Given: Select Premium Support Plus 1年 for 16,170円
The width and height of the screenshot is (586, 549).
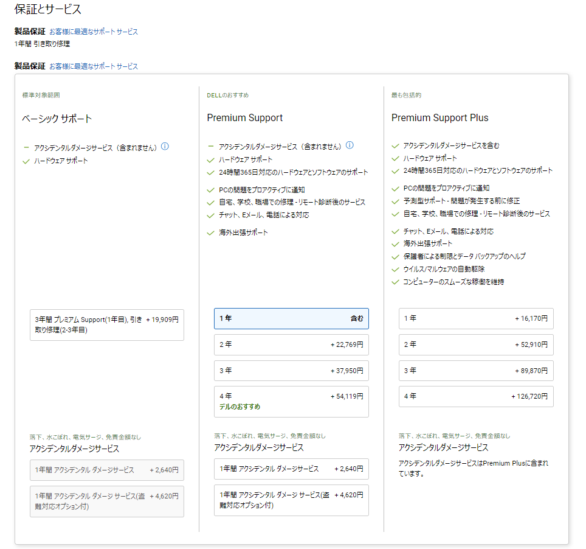Looking at the screenshot, I should pos(476,318).
